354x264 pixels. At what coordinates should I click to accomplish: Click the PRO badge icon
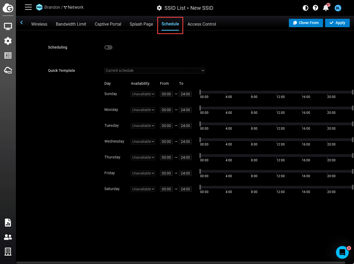39,7
